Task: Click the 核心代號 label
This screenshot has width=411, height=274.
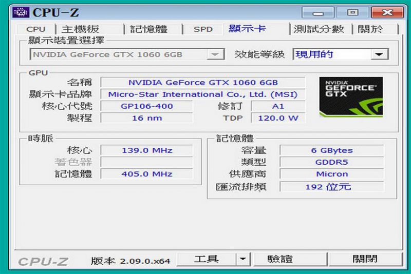Action: (67, 106)
